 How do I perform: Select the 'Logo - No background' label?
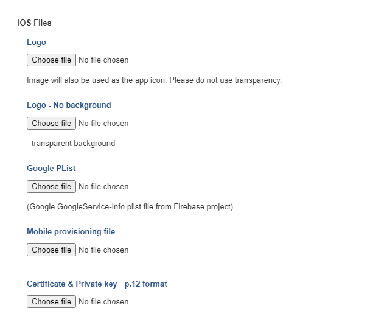[69, 105]
